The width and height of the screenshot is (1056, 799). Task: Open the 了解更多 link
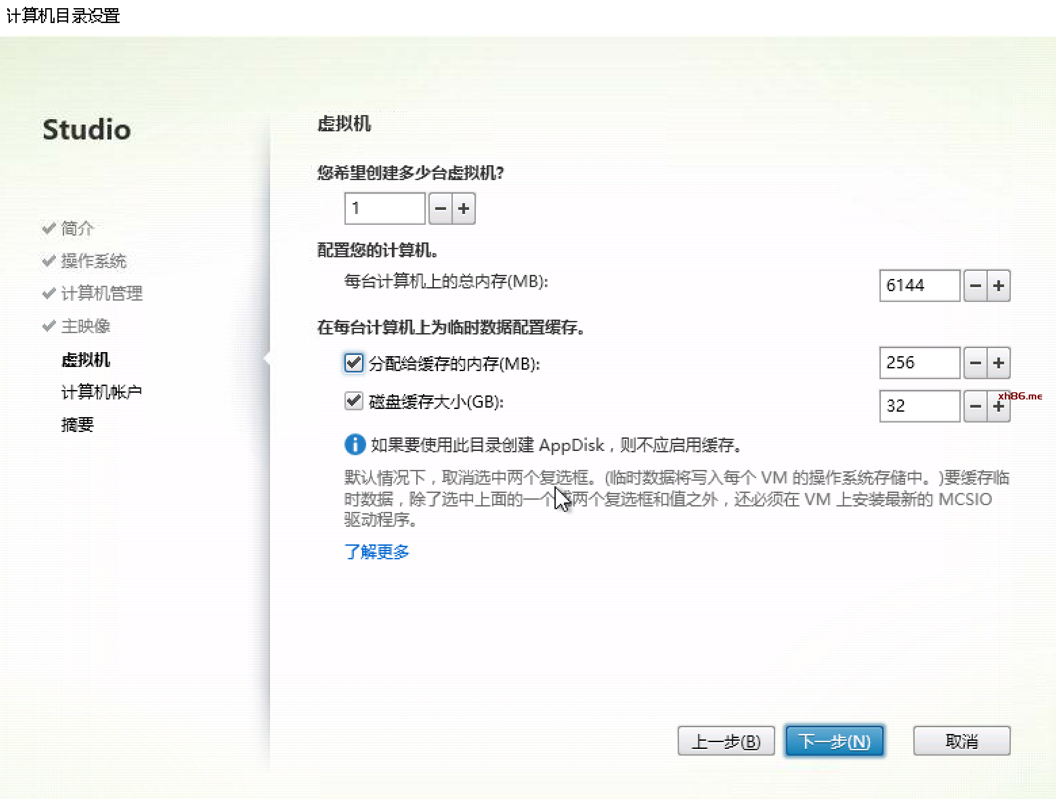tap(377, 552)
